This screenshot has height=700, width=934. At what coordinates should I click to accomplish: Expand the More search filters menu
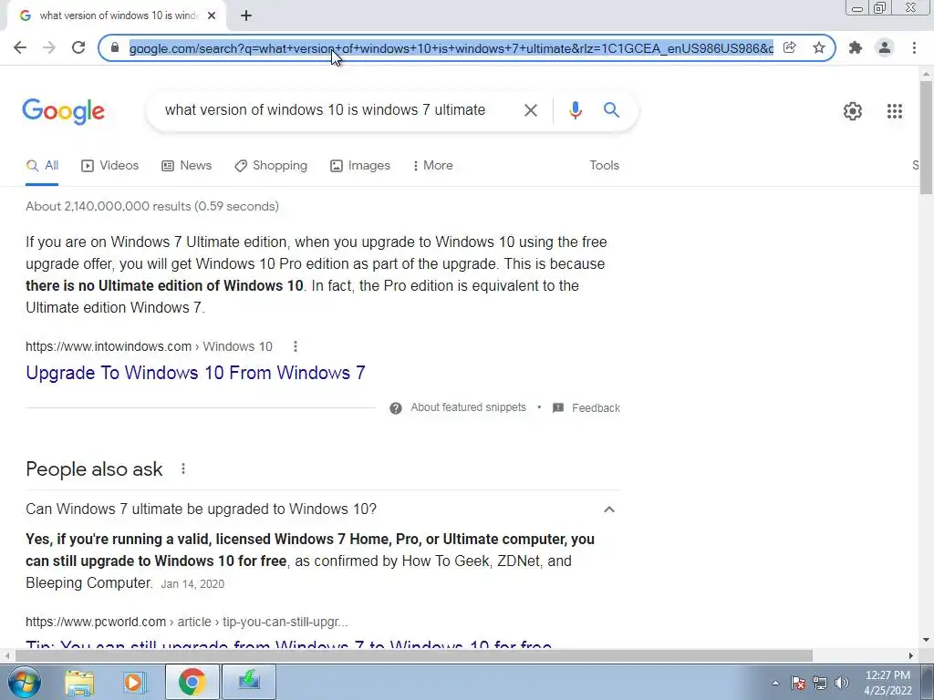[432, 166]
